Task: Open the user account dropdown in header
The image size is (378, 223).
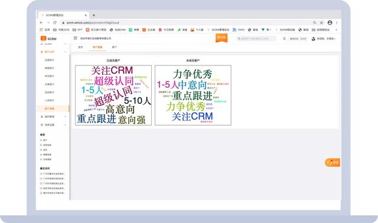Action: (324, 38)
